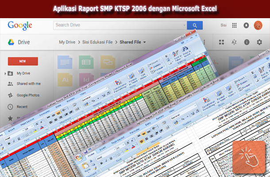The height and width of the screenshot is (177, 270).
Task: Open the Search Drive options arrow
Action: click(x=184, y=25)
